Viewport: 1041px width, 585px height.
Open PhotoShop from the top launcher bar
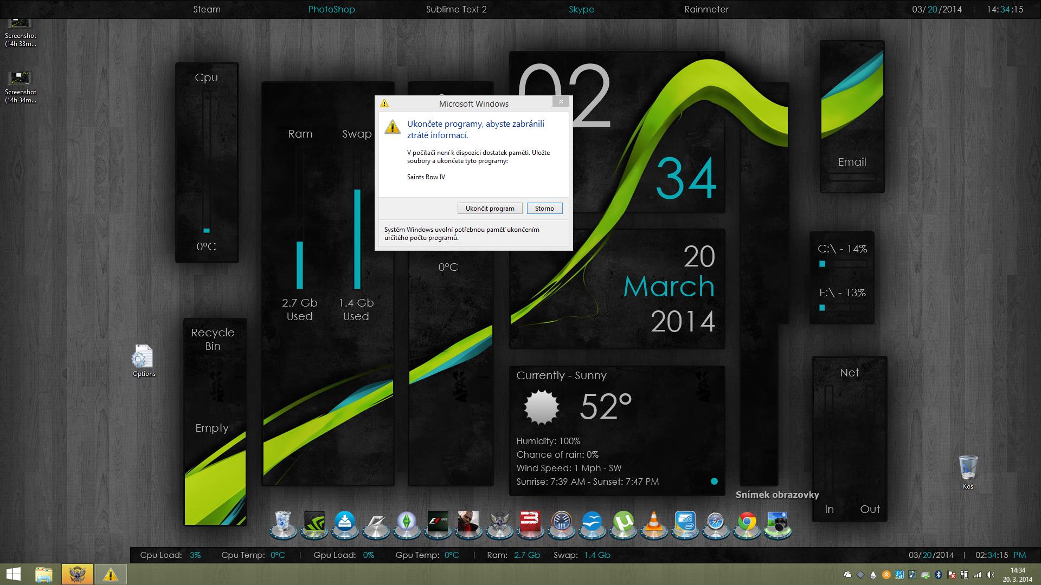(x=331, y=9)
